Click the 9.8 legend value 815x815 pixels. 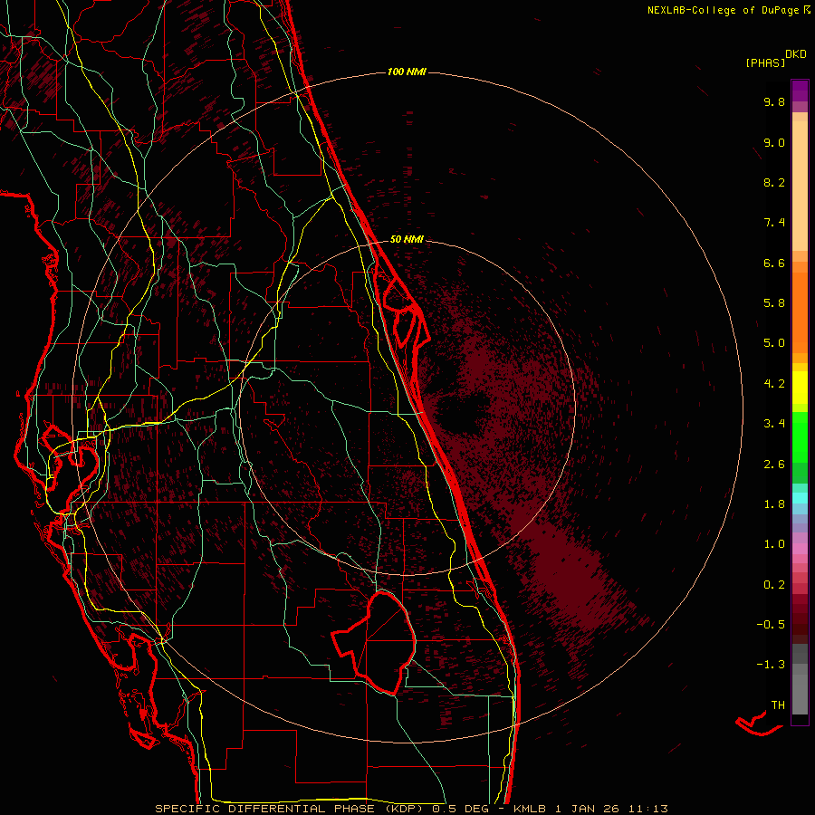click(774, 101)
